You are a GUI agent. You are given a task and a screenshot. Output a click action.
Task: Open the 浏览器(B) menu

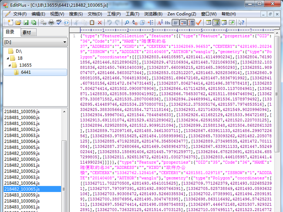click(153, 14)
